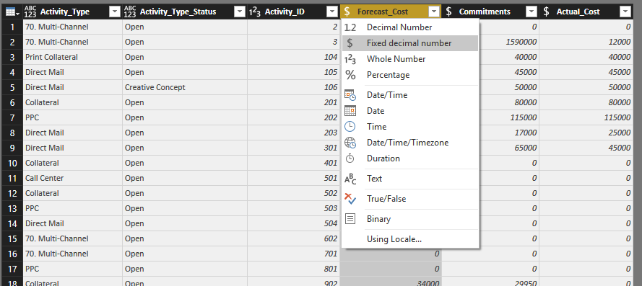Image resolution: width=642 pixels, height=286 pixels.
Task: Click the table menu icon in corner
Action: tap(12, 12)
